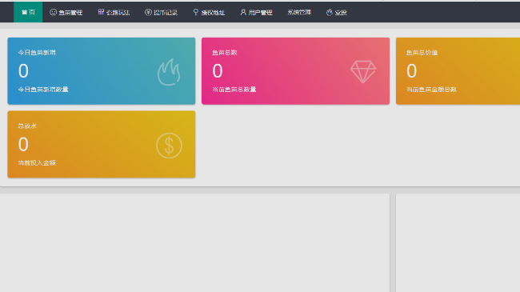The width and height of the screenshot is (520, 292).
Task: Click the flame icon on 今日鱼苗新增 card
Action: pos(169,72)
